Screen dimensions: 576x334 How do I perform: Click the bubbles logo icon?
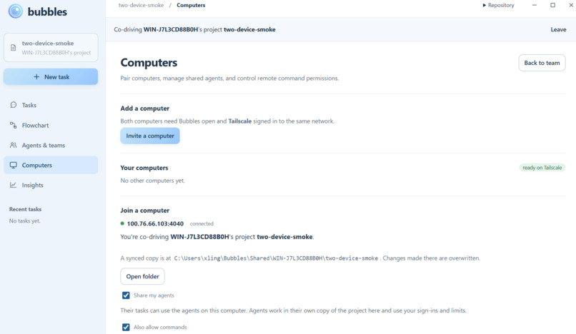16,11
